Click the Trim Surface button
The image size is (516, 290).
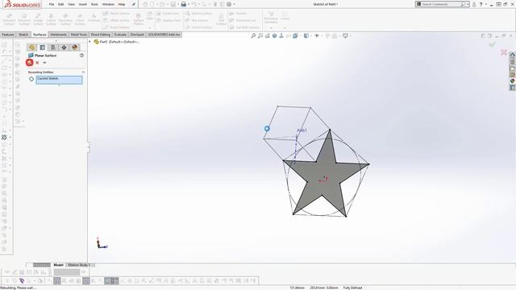point(197,20)
